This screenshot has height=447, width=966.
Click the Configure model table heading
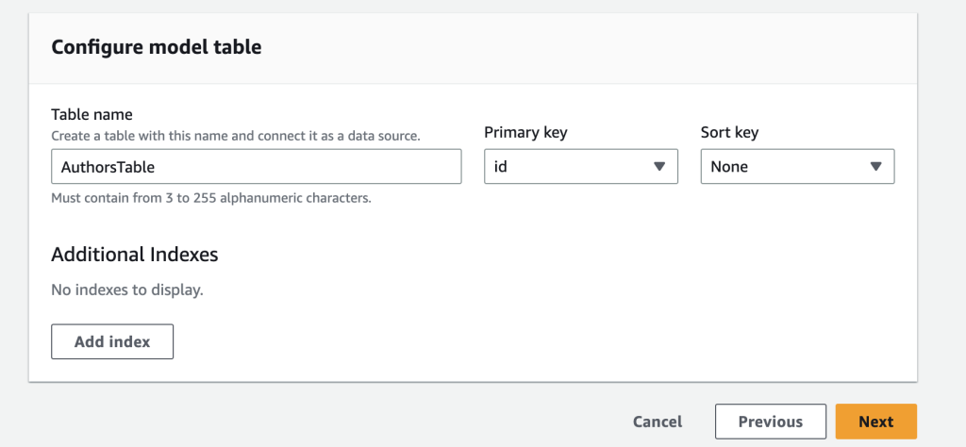tap(156, 47)
